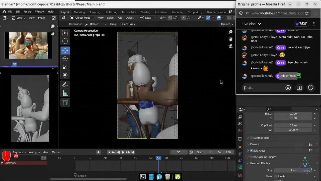The height and width of the screenshot is (181, 321).
Task: Click the live chat text input
Action: (263, 88)
